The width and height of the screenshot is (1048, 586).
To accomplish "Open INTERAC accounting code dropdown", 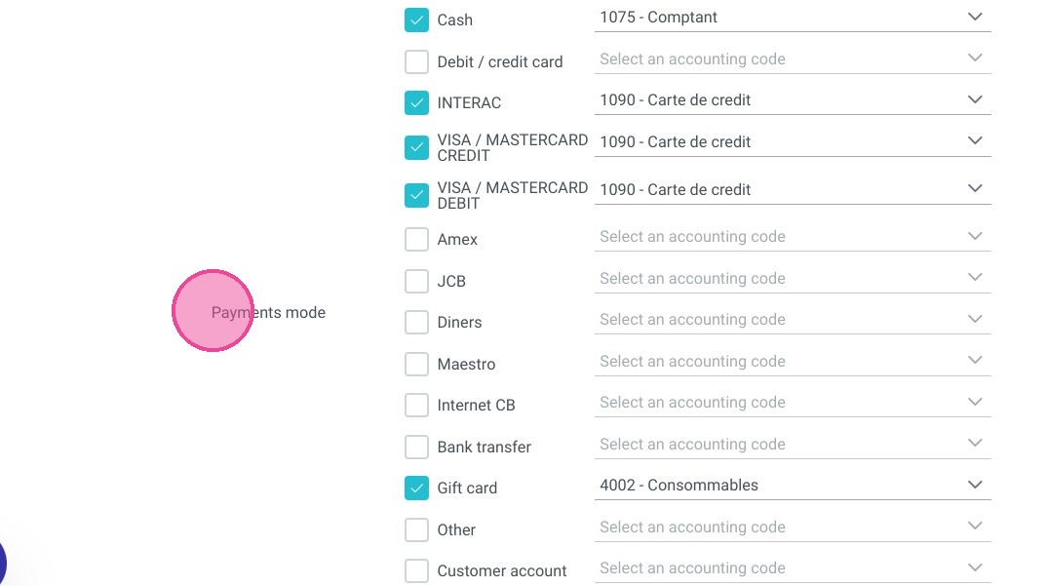I will pyautogui.click(x=793, y=100).
